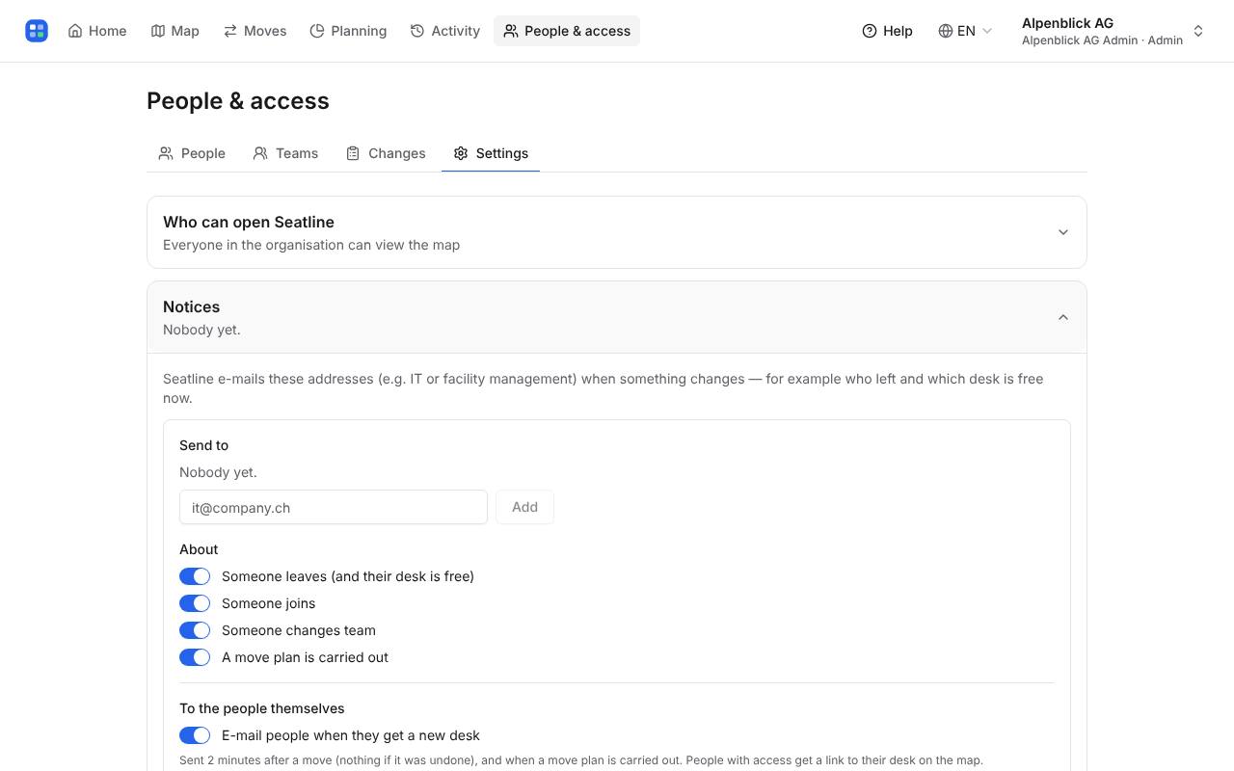
Task: Click the Planning pie chart icon
Action: [x=317, y=31]
